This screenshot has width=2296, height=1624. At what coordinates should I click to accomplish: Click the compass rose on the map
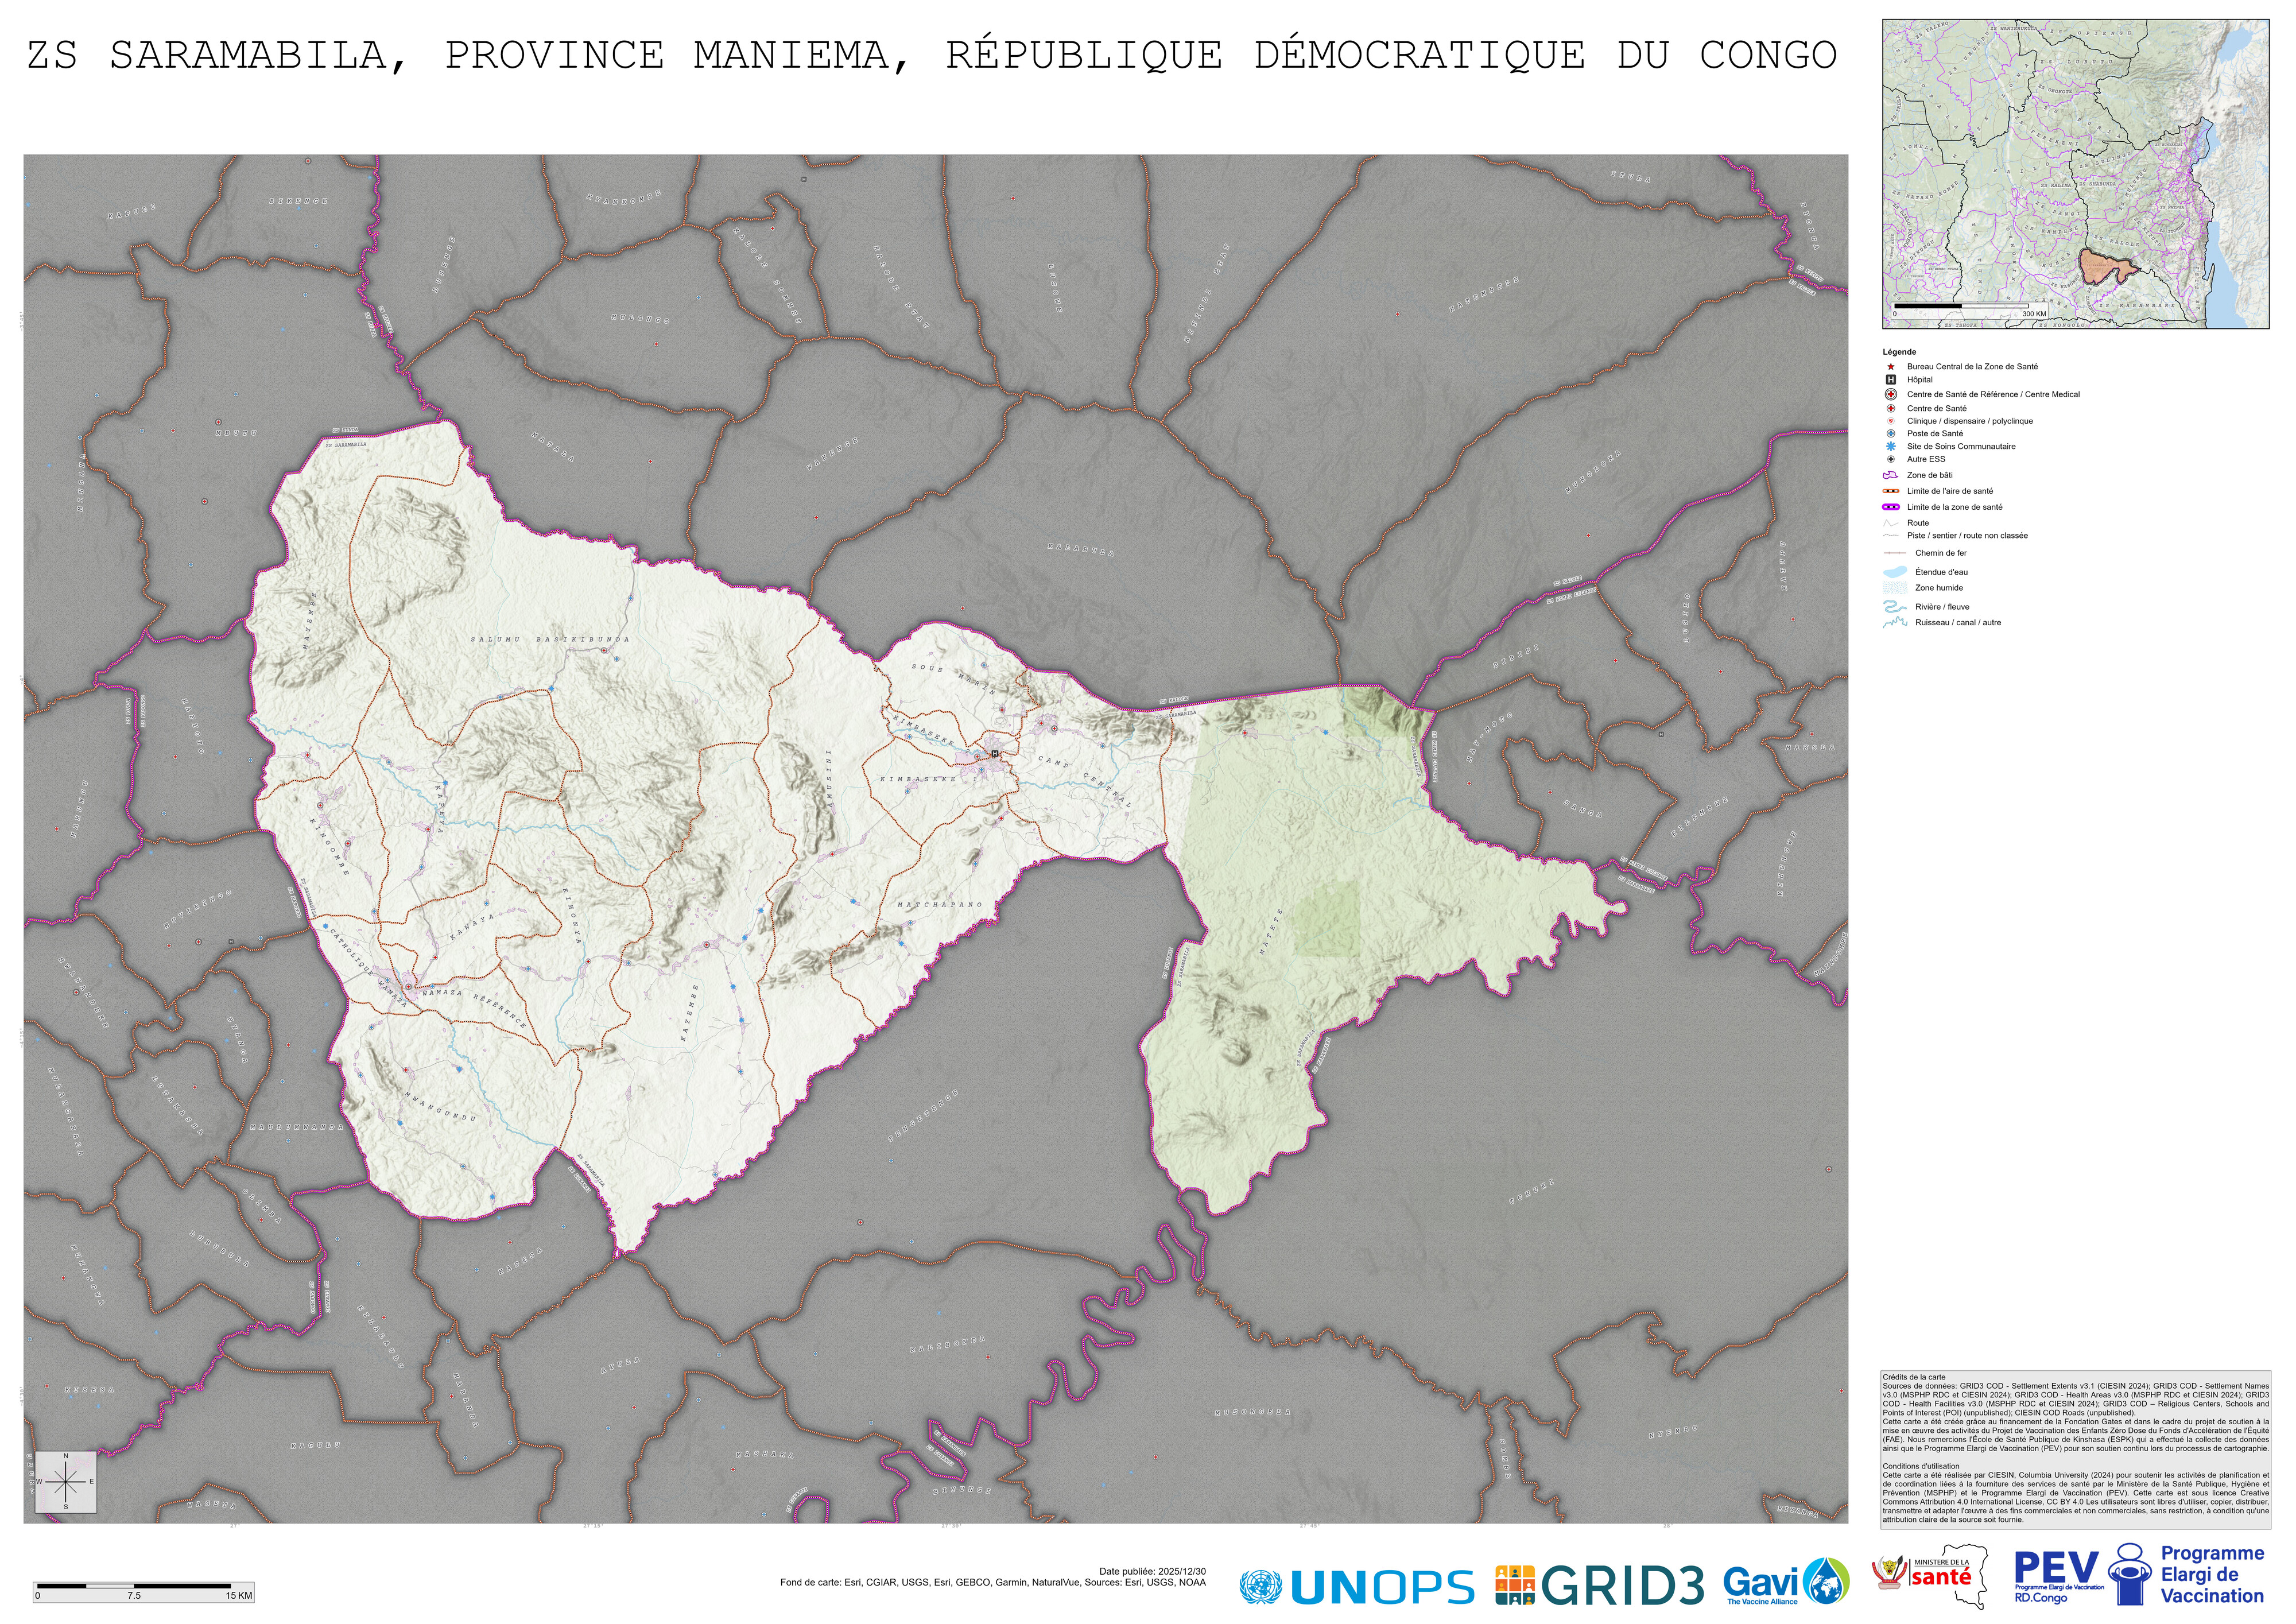click(x=66, y=1483)
